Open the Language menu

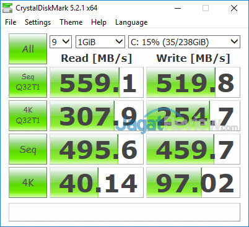(131, 22)
